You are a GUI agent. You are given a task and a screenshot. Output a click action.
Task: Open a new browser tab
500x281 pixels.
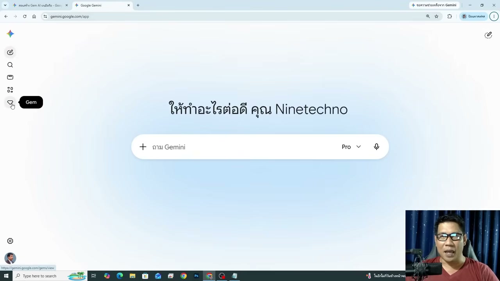(x=138, y=5)
